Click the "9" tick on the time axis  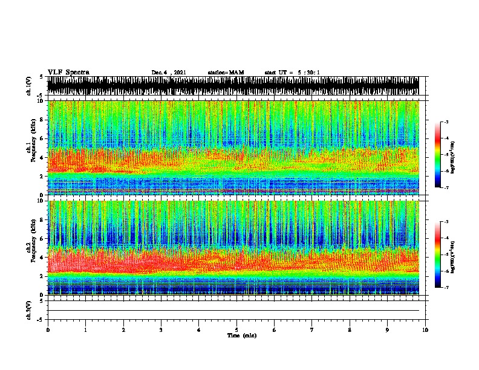pyautogui.click(x=387, y=329)
